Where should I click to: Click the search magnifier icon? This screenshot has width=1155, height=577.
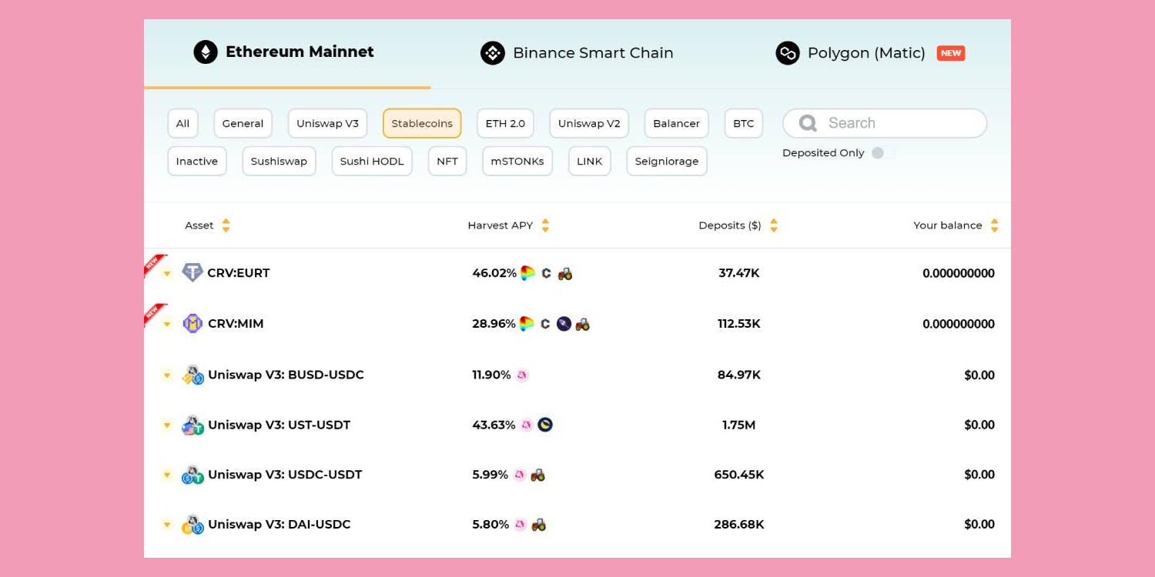[x=808, y=123]
